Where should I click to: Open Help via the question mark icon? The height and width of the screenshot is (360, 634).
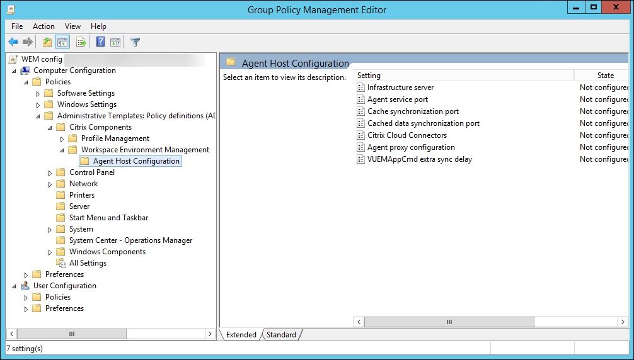100,42
